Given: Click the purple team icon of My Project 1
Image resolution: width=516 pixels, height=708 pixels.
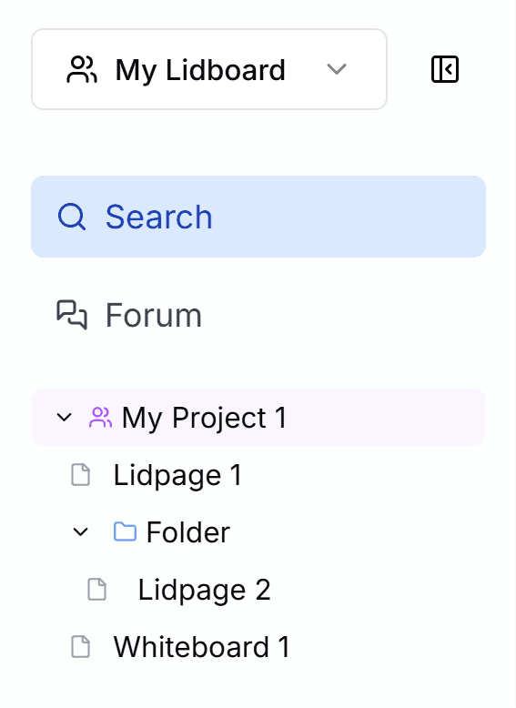Looking at the screenshot, I should click(100, 417).
